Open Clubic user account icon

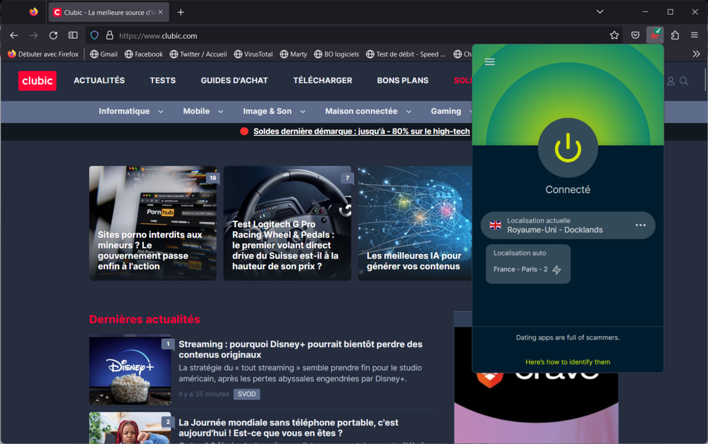coord(671,81)
